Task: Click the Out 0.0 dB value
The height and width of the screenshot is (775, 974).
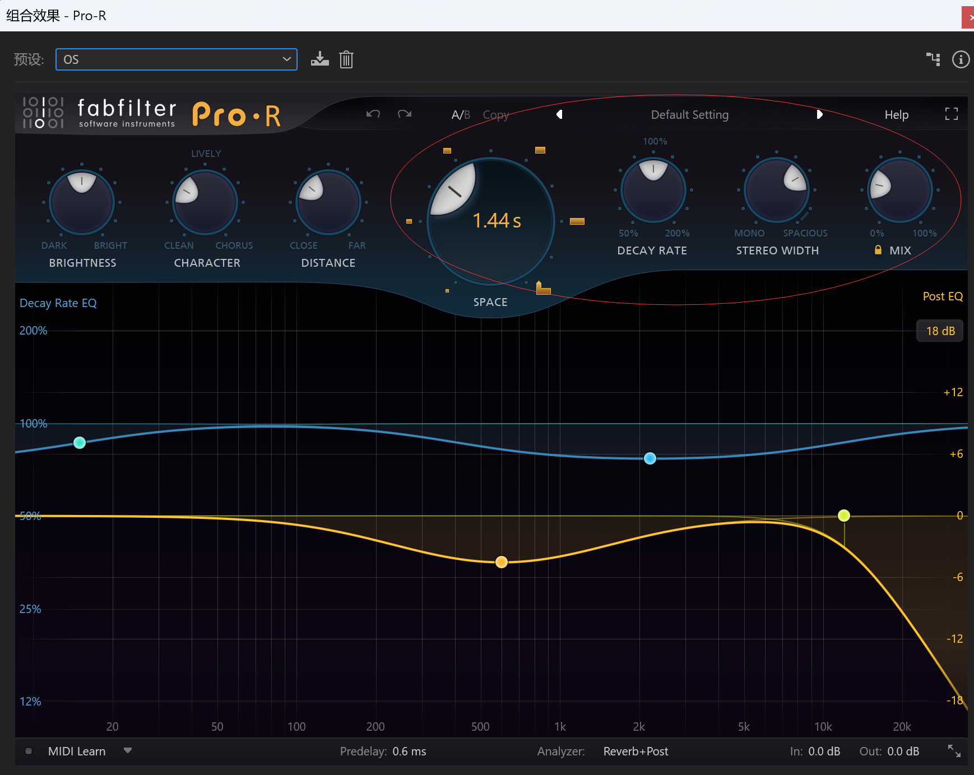Action: 903,751
